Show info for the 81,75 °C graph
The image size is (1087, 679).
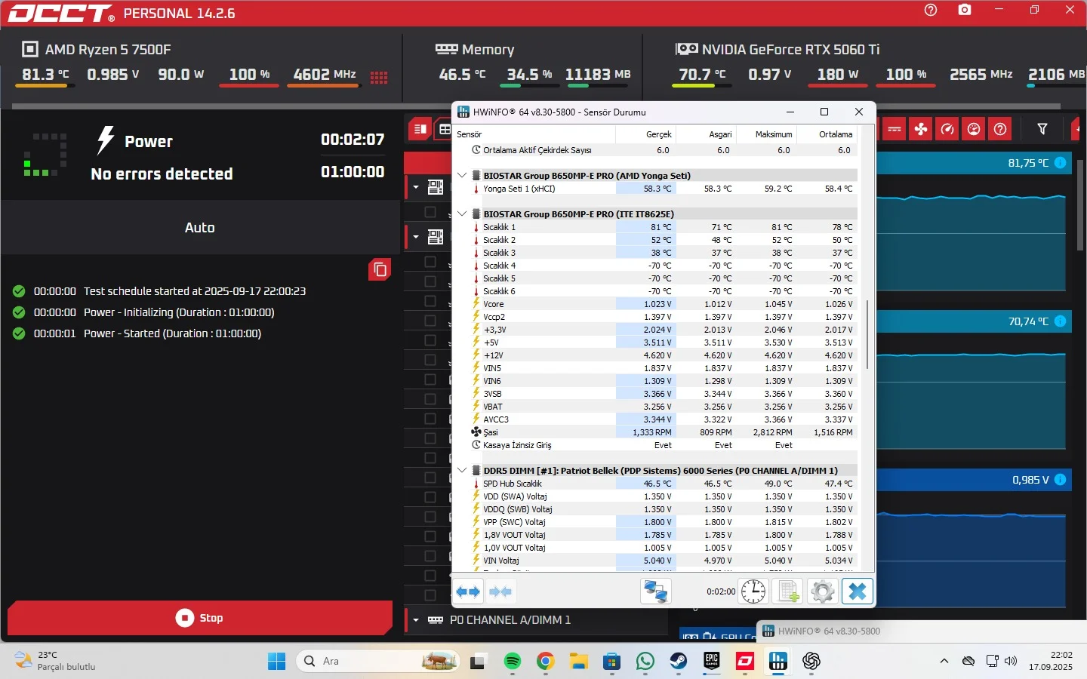click(x=1060, y=163)
